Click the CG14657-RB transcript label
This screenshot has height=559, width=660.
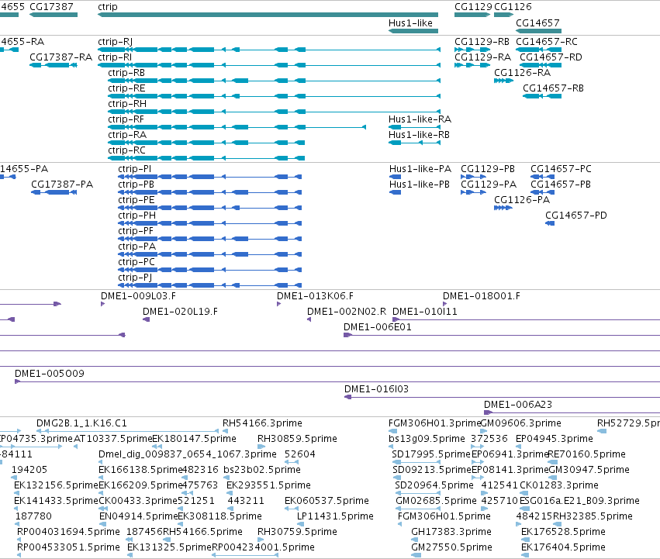pyautogui.click(x=553, y=88)
